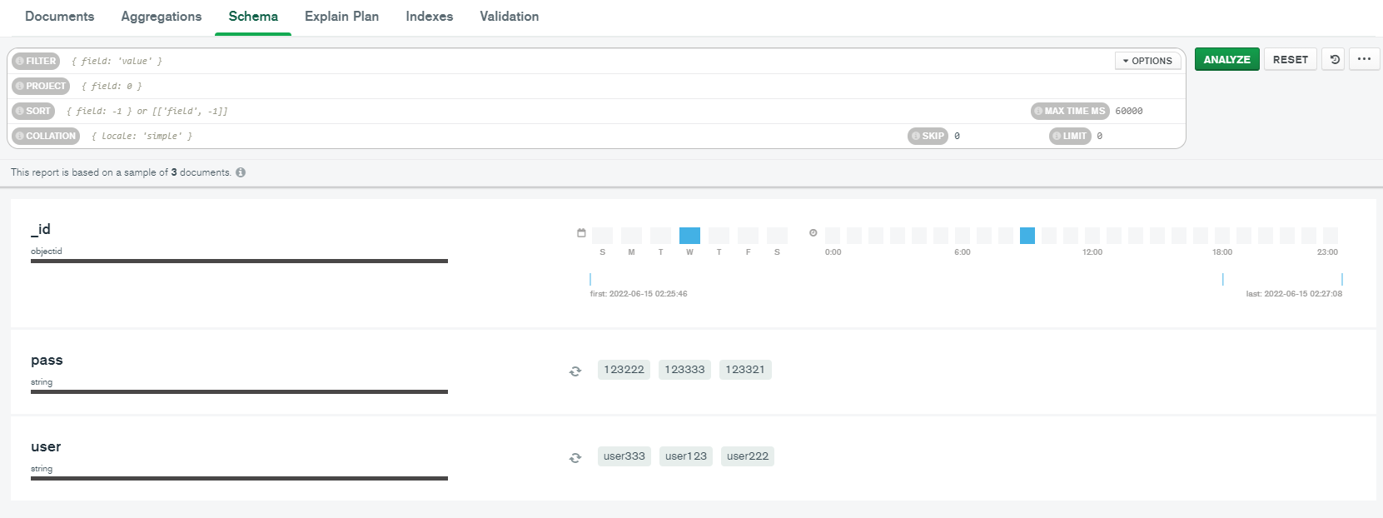Select pass value 123321
The width and height of the screenshot is (1383, 518).
(x=745, y=370)
